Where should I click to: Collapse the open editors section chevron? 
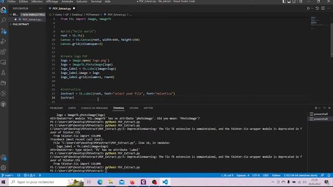[10, 15]
